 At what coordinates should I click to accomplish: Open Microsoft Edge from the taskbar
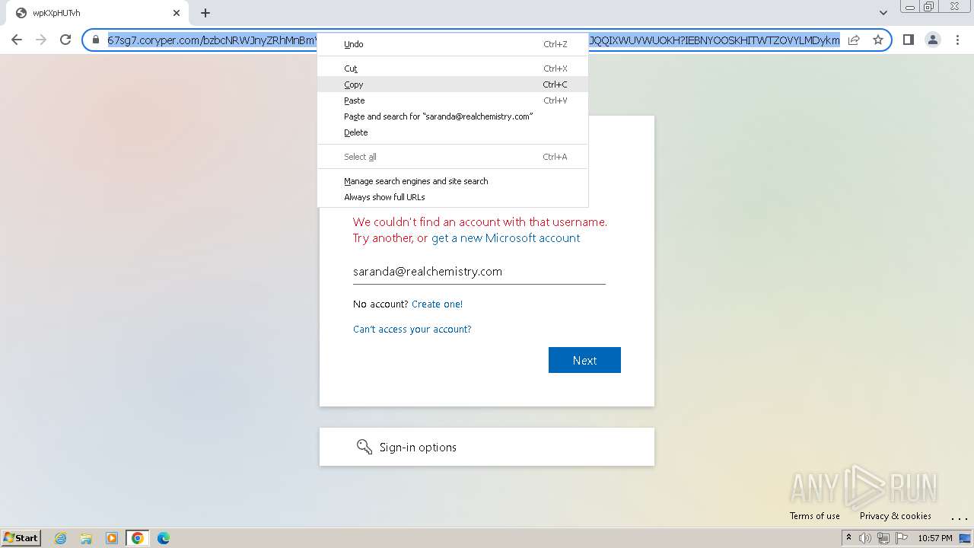point(164,538)
